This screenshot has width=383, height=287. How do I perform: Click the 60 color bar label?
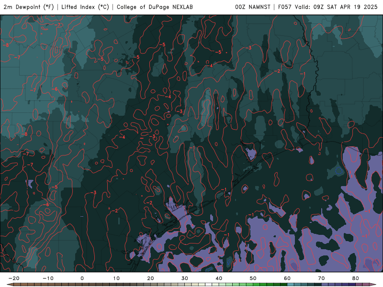point(287,278)
